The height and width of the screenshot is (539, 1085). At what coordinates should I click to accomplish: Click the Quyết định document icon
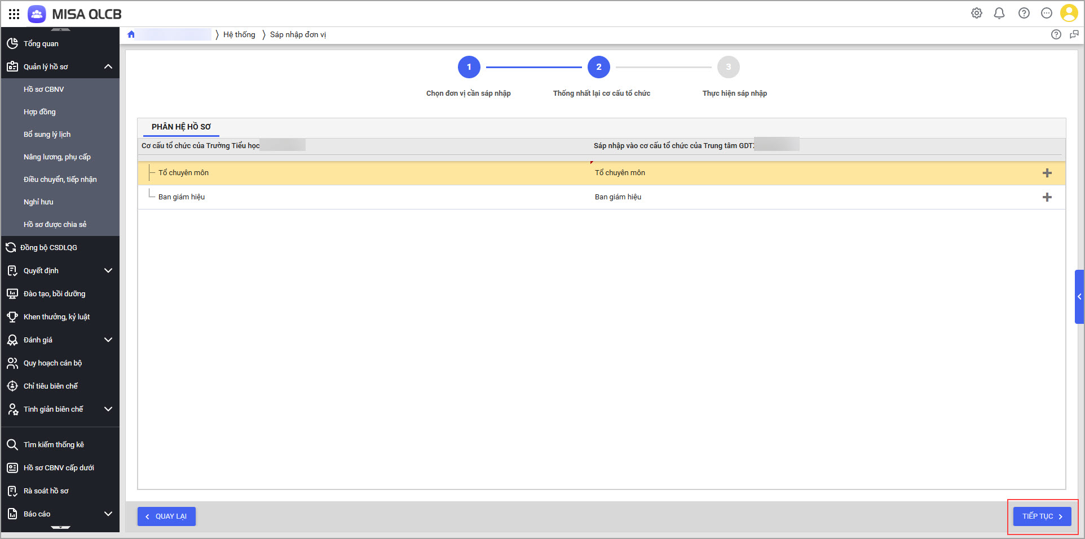point(12,270)
